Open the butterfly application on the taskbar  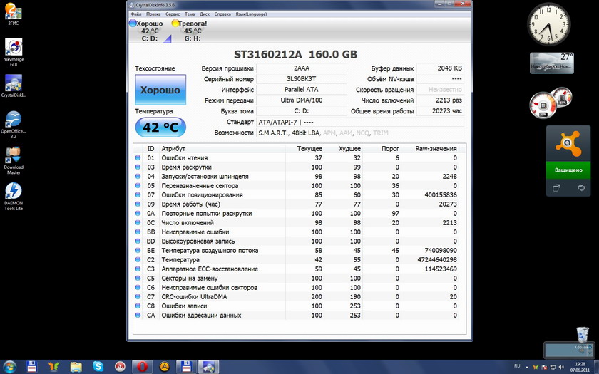(x=54, y=367)
